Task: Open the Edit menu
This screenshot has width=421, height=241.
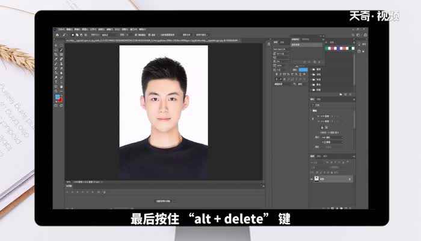Action: point(70,30)
